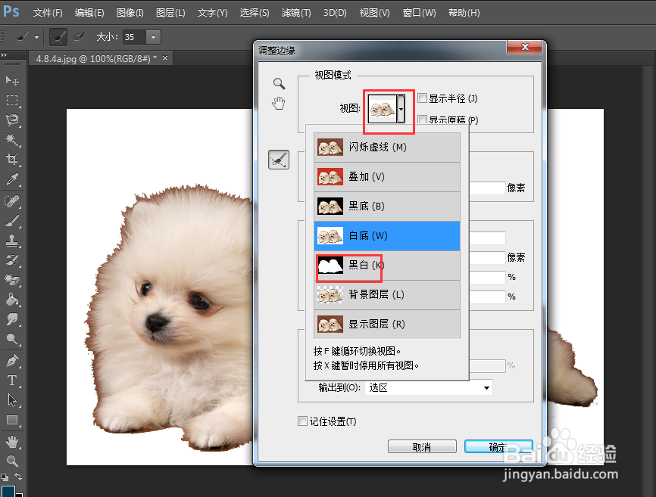
Task: Select the History Brush tool
Action: click(11, 261)
